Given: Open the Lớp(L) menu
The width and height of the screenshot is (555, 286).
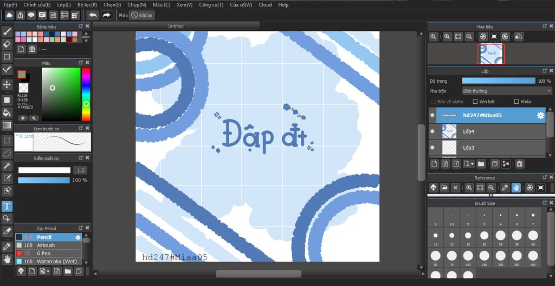Looking at the screenshot, I should pos(64,4).
